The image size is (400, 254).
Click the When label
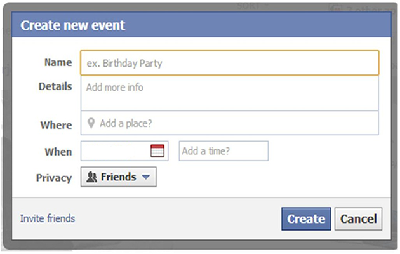click(x=58, y=152)
